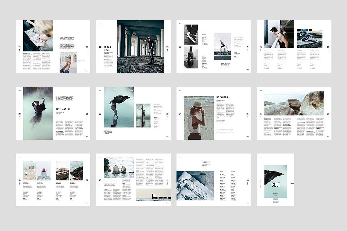Click the sneakers on concrete steps photo

pos(309,38)
